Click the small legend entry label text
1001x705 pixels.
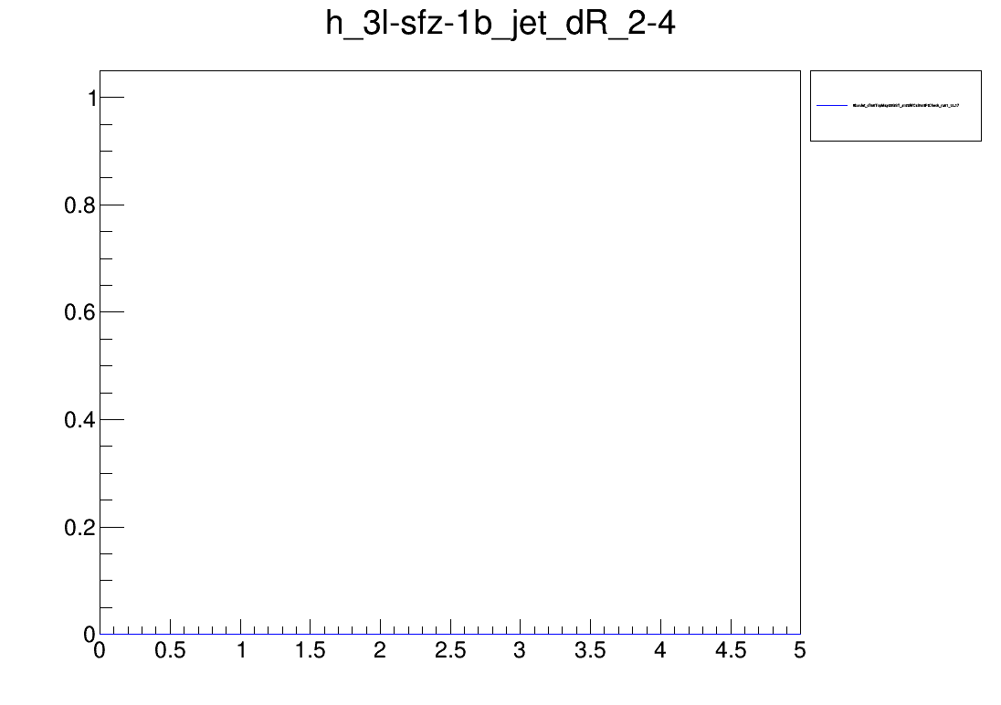[x=905, y=105]
